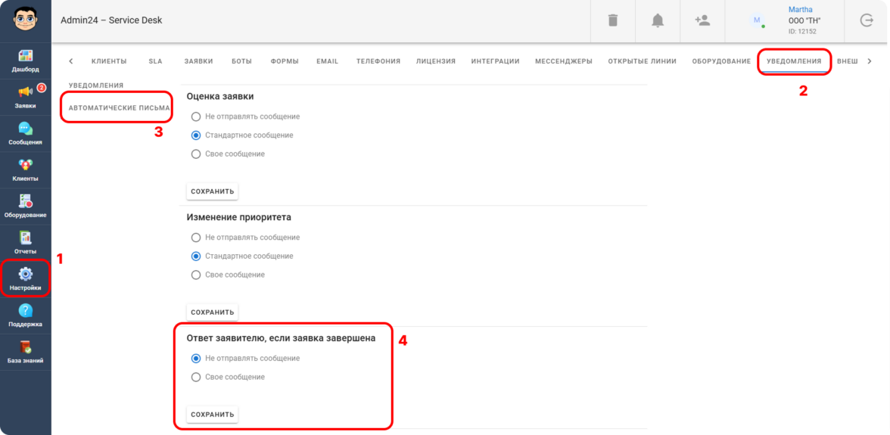This screenshot has height=435, width=890.
Task: Switch to the Формы tab
Action: pyautogui.click(x=285, y=61)
